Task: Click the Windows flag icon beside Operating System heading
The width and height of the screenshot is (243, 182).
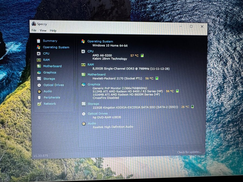Action: [83, 41]
